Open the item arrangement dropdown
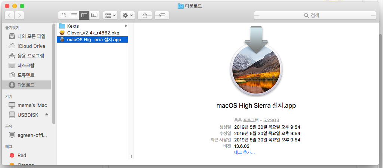 [x=110, y=15]
